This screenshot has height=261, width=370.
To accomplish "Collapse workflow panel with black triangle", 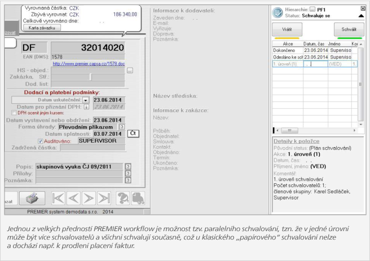I will 361,16.
